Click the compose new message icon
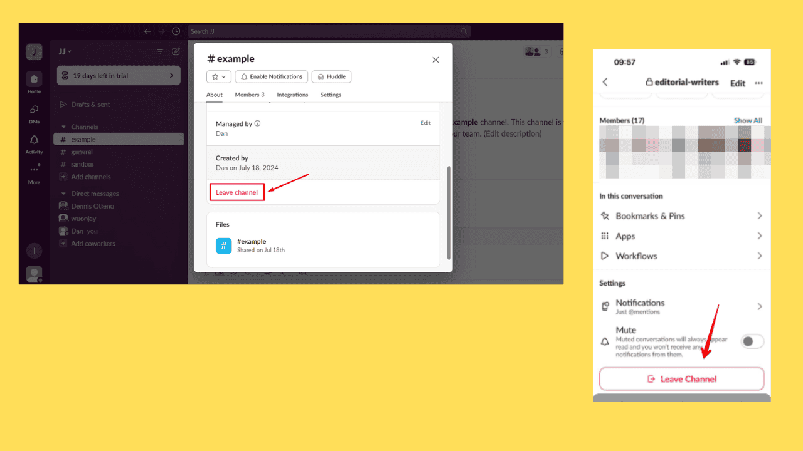 176,51
